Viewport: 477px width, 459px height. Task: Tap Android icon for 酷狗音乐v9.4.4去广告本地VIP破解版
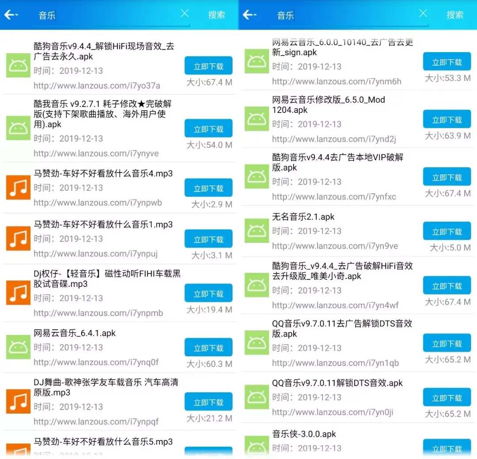coord(257,176)
